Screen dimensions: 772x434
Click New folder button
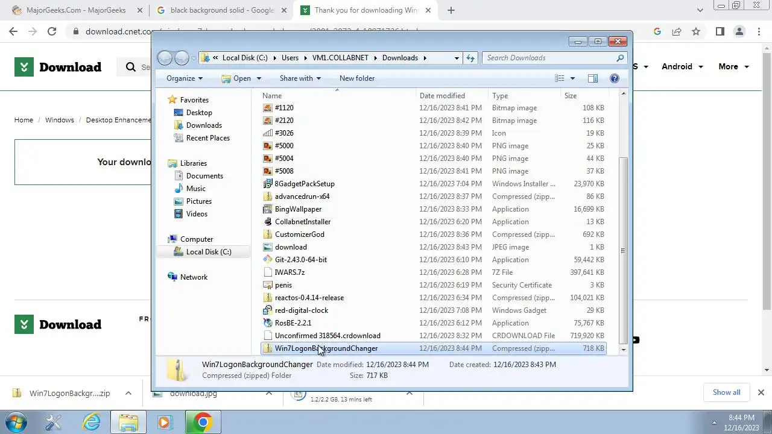357,78
